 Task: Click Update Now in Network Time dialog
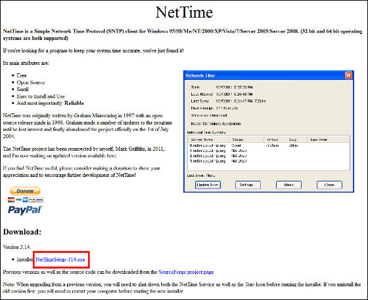[208, 185]
